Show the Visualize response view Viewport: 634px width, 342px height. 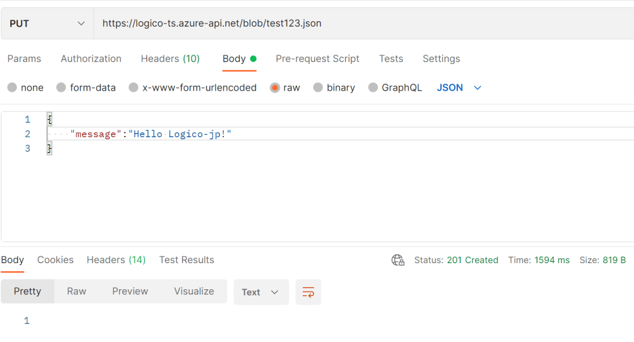tap(194, 291)
